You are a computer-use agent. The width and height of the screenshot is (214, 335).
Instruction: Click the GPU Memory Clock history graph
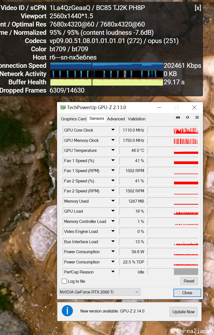[173, 140]
